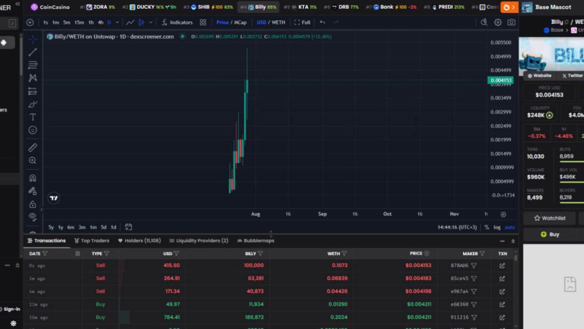Filter transactions by date
This screenshot has width=584, height=329.
[45, 254]
